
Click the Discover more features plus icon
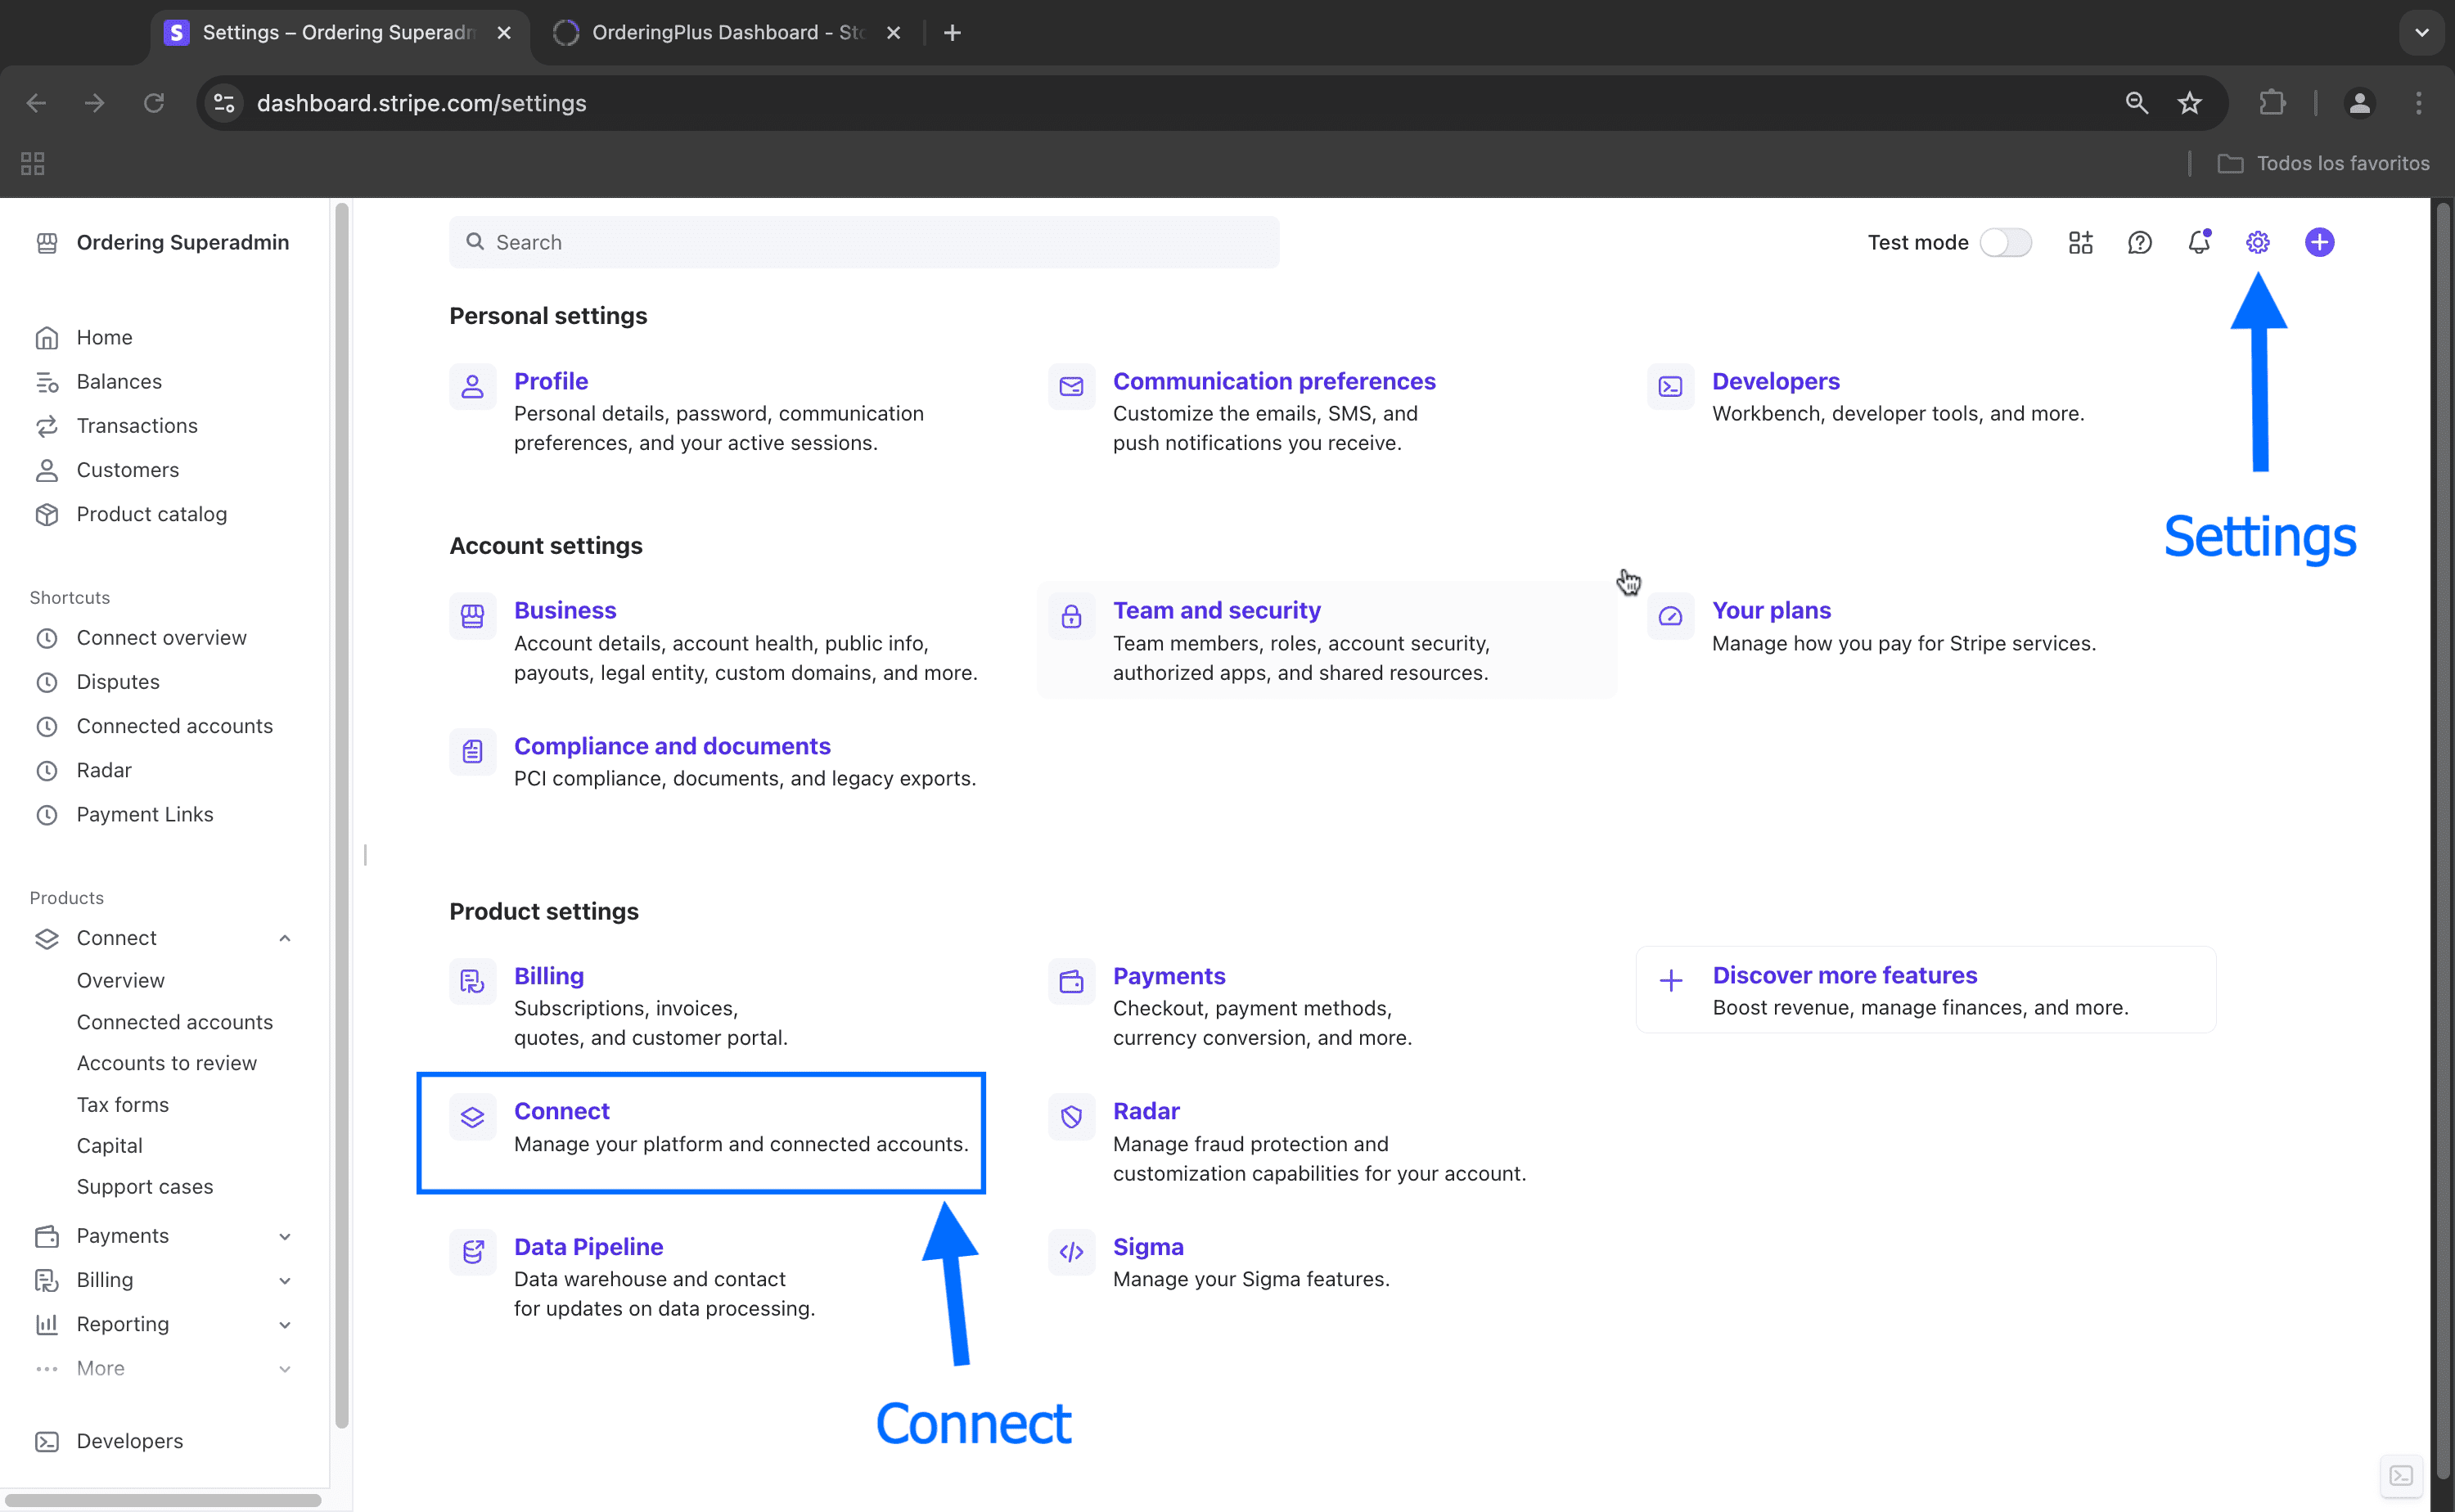click(x=1671, y=981)
